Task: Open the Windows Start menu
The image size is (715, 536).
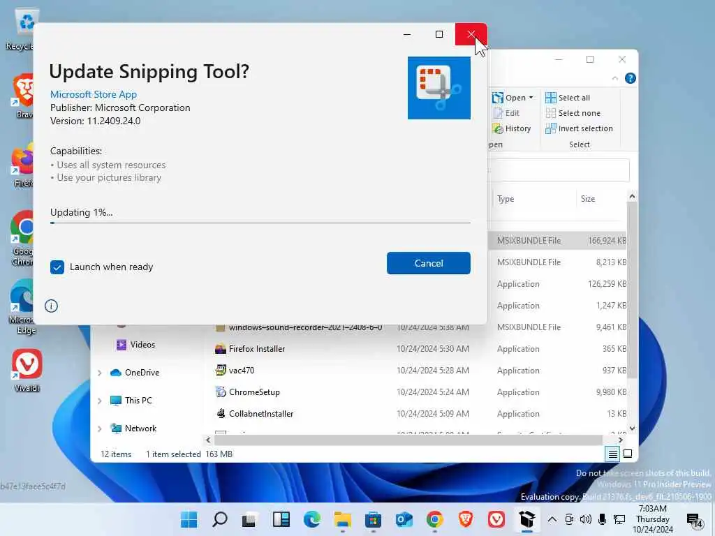Action: 189,519
